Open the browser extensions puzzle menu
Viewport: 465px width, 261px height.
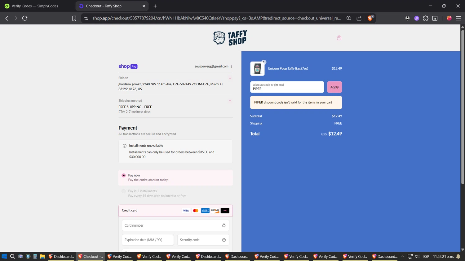pyautogui.click(x=426, y=18)
